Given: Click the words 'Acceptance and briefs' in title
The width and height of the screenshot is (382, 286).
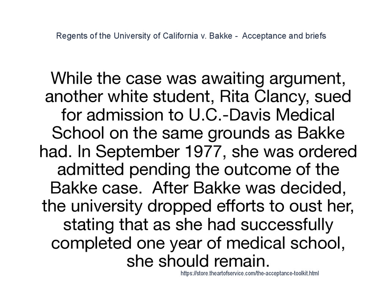Looking at the screenshot, I should pos(284,36).
